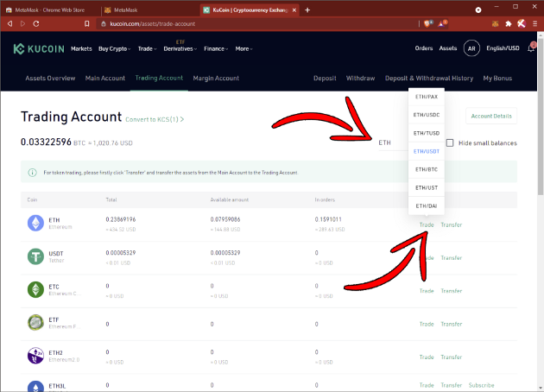The image size is (544, 392).
Task: Open Markets page
Action: click(81, 49)
